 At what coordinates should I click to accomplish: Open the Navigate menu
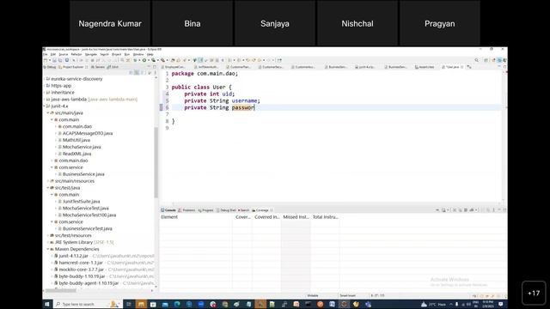(91, 55)
